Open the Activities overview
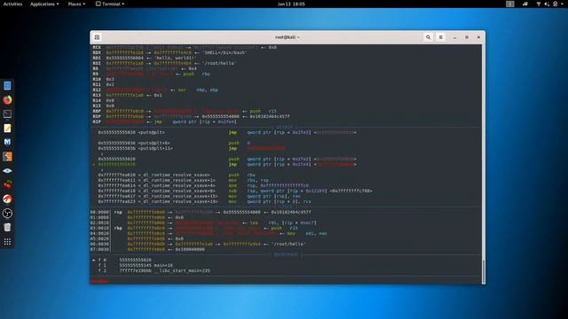 pos(12,4)
